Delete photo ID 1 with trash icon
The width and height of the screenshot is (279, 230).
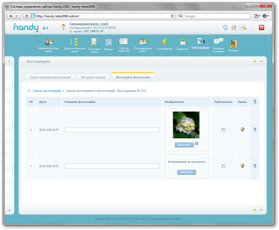[x=255, y=166]
